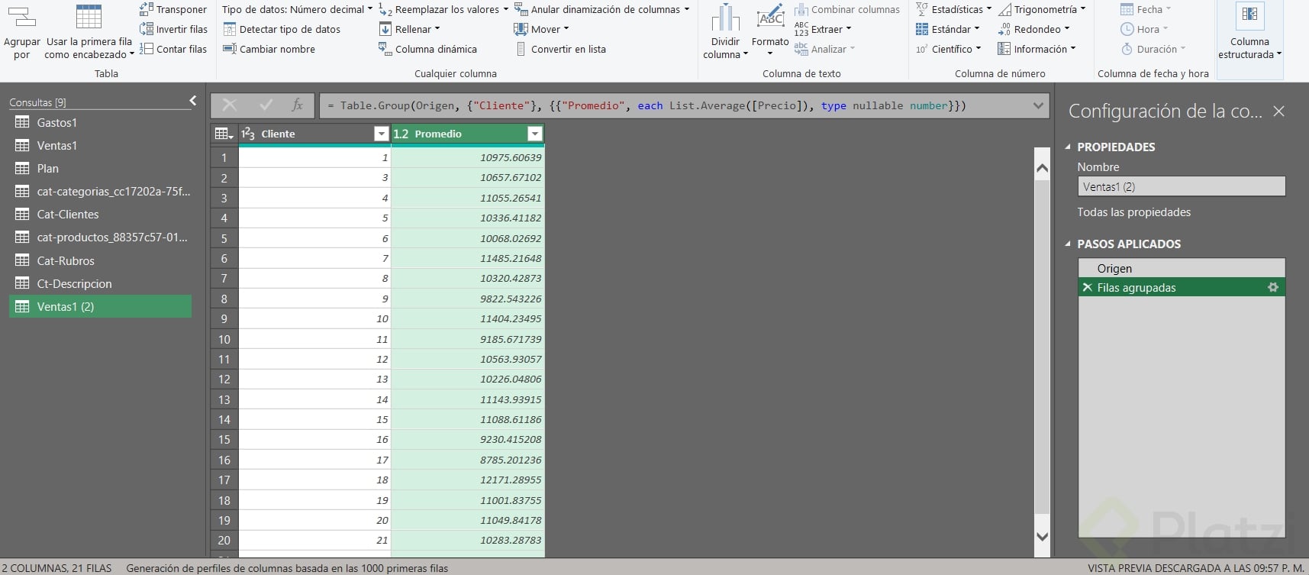Viewport: 1309px width, 575px height.
Task: Close the Configuración de la consulta pane
Action: coord(1279,111)
